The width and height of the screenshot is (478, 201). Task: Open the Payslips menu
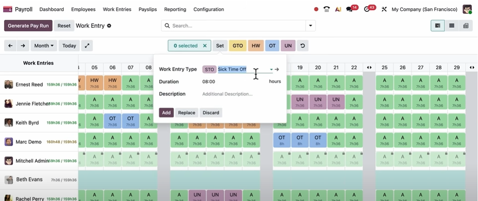148,9
